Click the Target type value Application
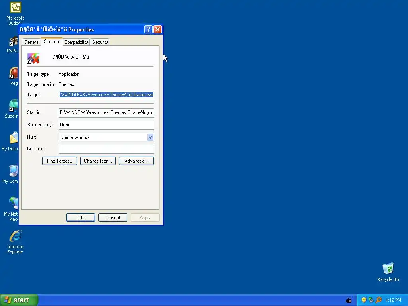The width and height of the screenshot is (408, 306). 69,74
